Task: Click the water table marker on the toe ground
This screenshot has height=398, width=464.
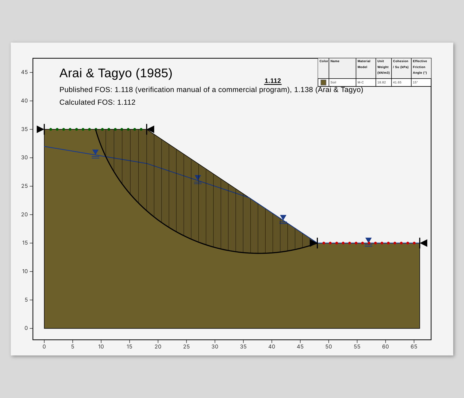Action: click(368, 242)
